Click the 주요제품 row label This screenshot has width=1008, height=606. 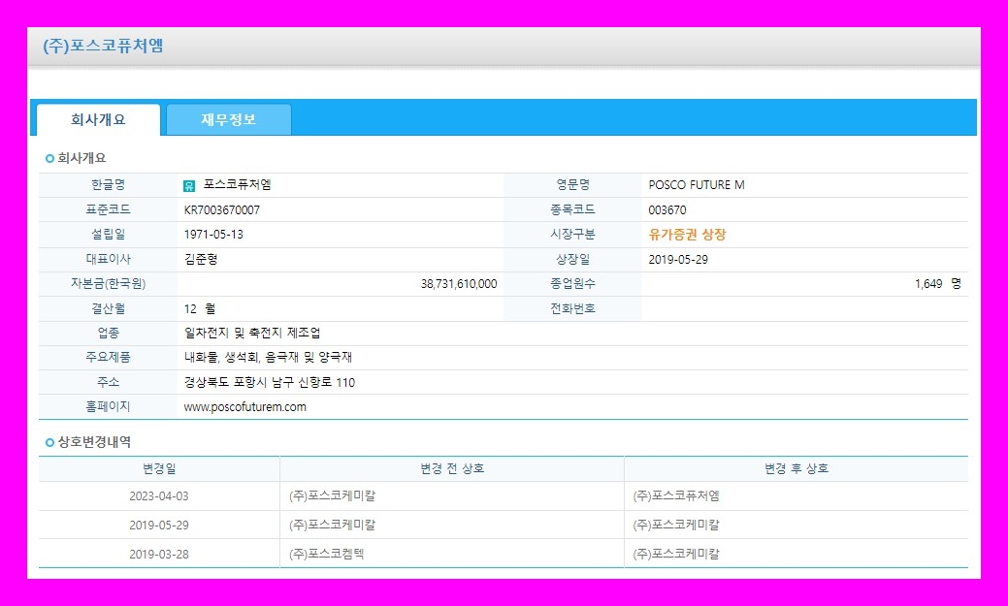108,358
